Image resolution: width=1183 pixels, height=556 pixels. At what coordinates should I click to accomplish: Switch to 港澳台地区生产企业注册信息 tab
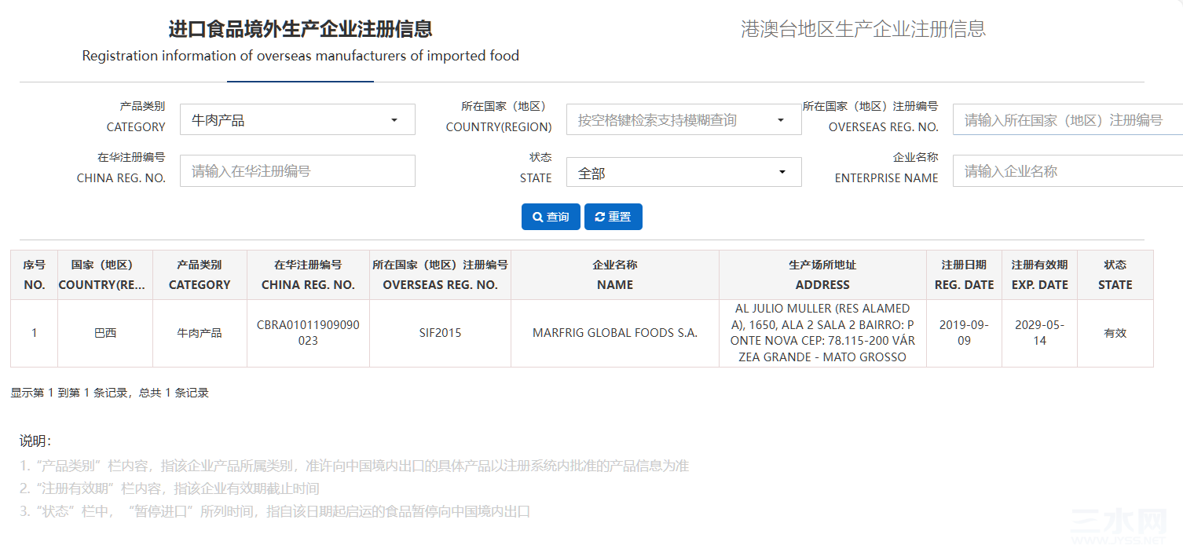point(863,29)
